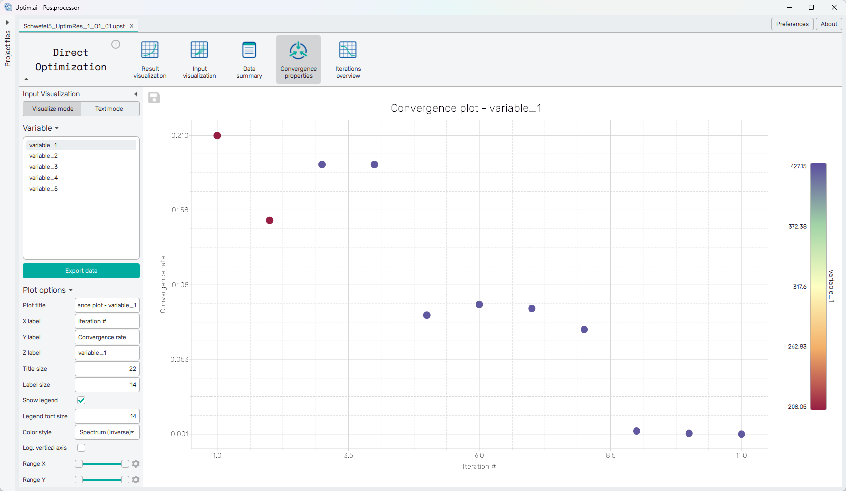The height and width of the screenshot is (491, 846).
Task: Open Range X settings gear
Action: [136, 464]
